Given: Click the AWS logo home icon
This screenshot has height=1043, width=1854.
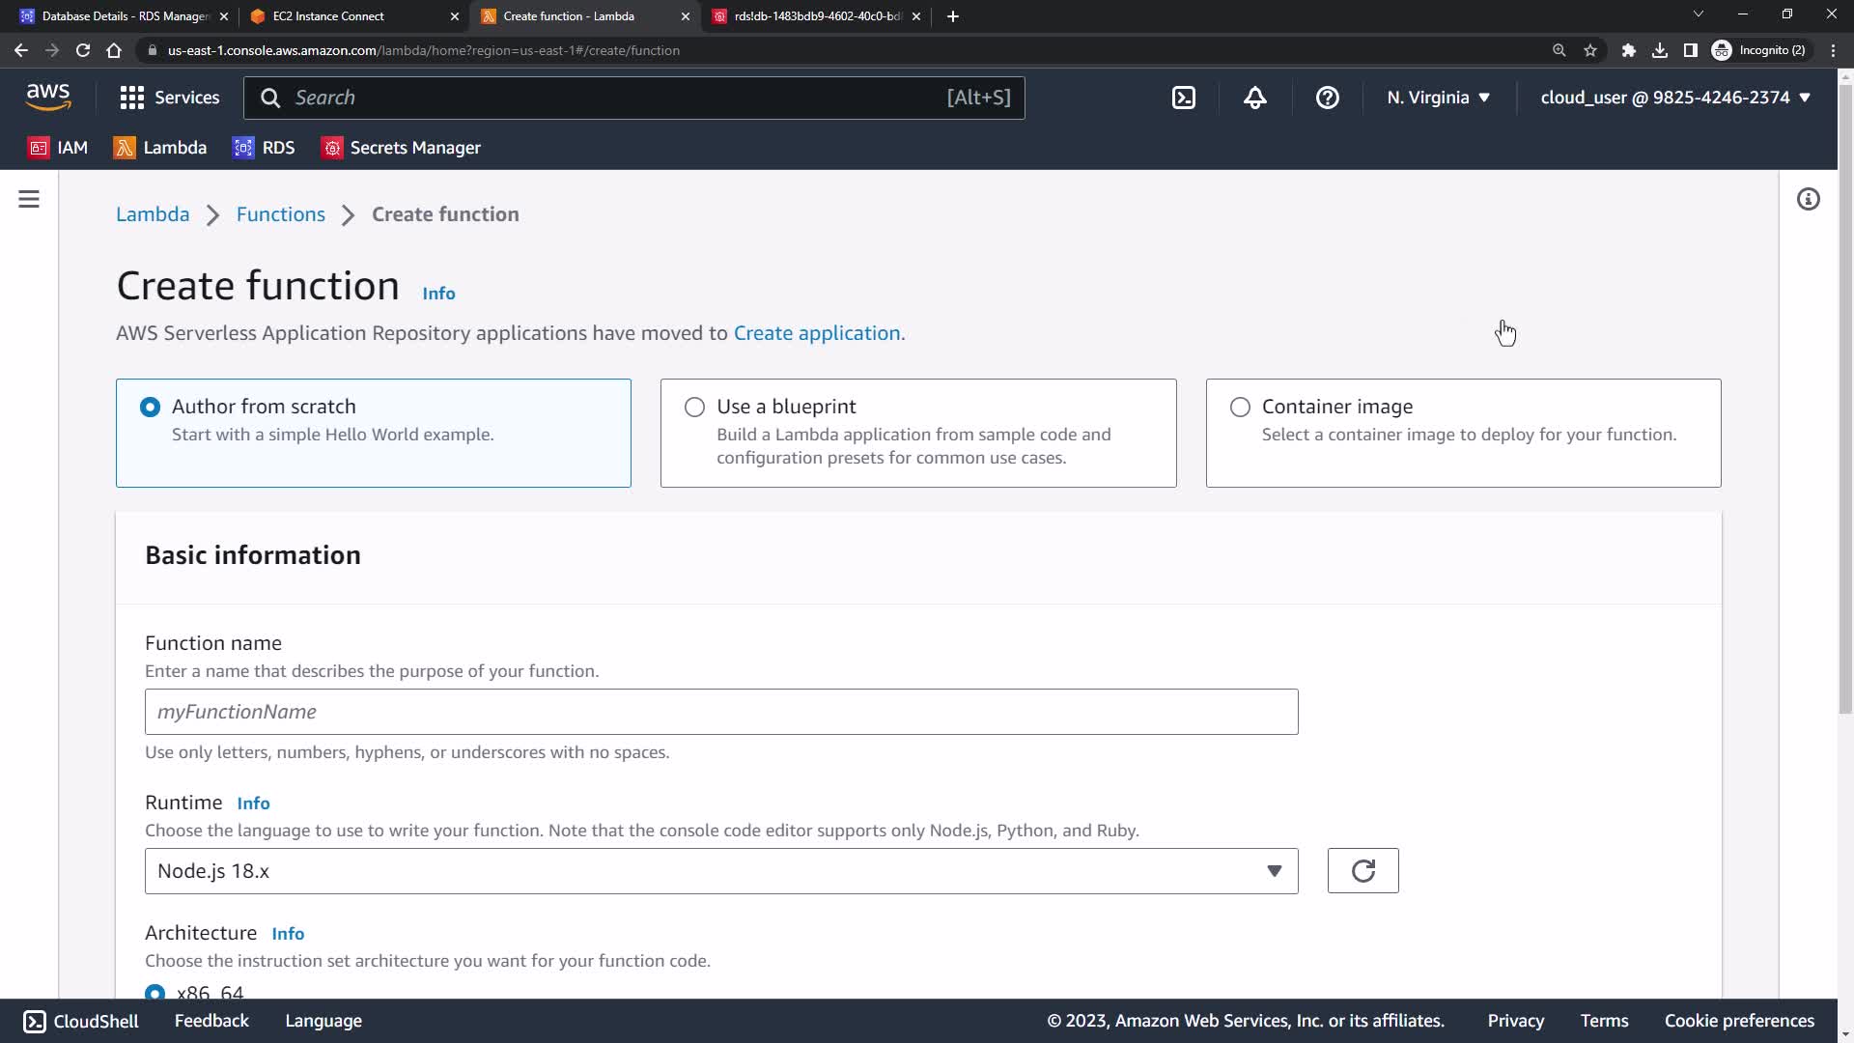Looking at the screenshot, I should pos(48,98).
